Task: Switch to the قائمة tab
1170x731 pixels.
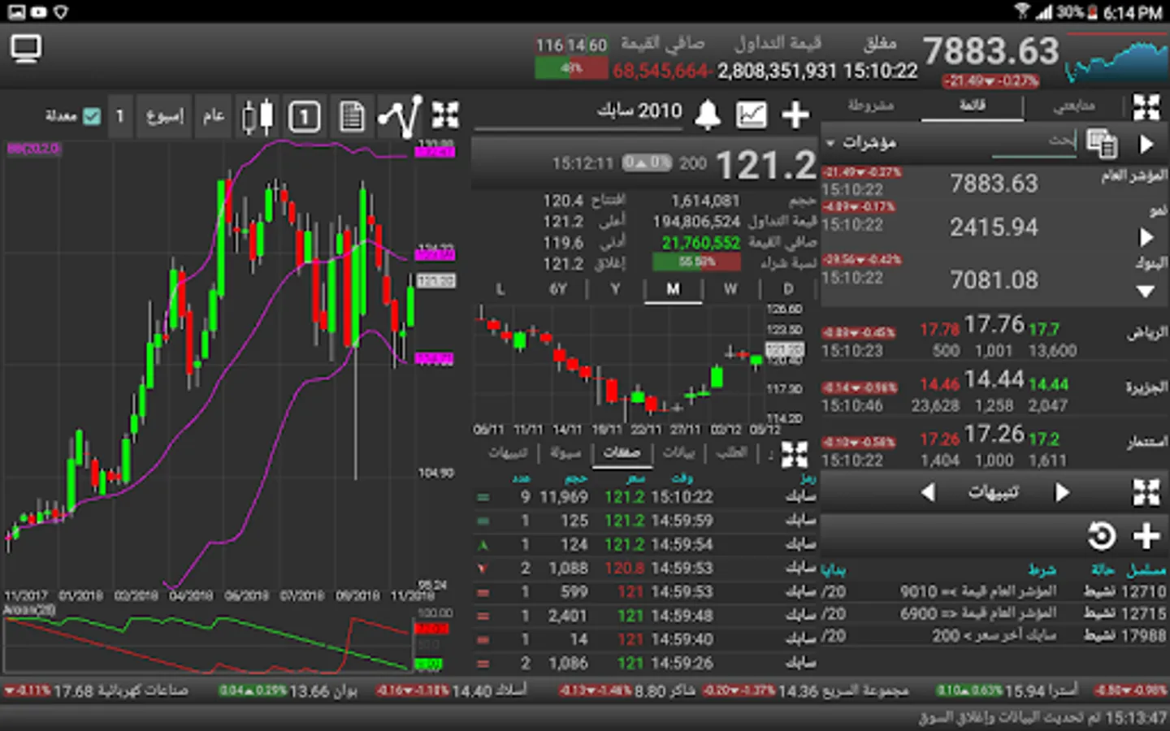Action: pos(972,106)
